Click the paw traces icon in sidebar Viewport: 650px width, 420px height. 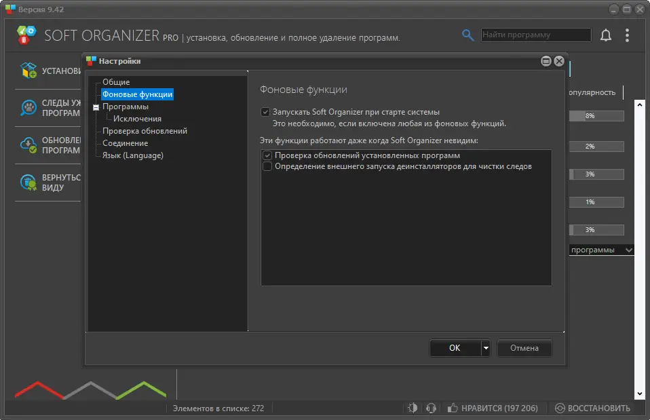28,108
